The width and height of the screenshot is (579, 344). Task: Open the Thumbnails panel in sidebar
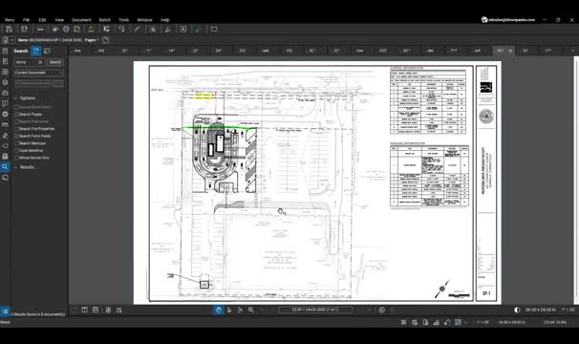coord(5,72)
